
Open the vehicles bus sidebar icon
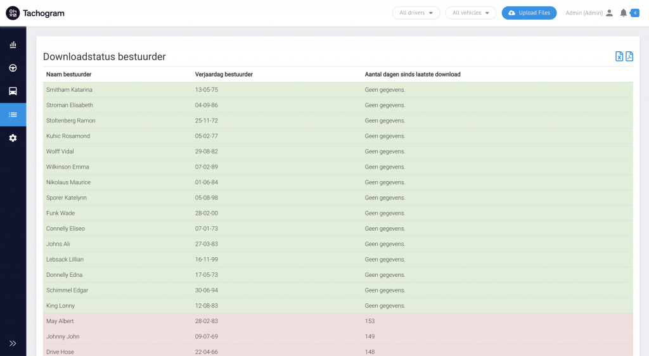[x=13, y=91]
